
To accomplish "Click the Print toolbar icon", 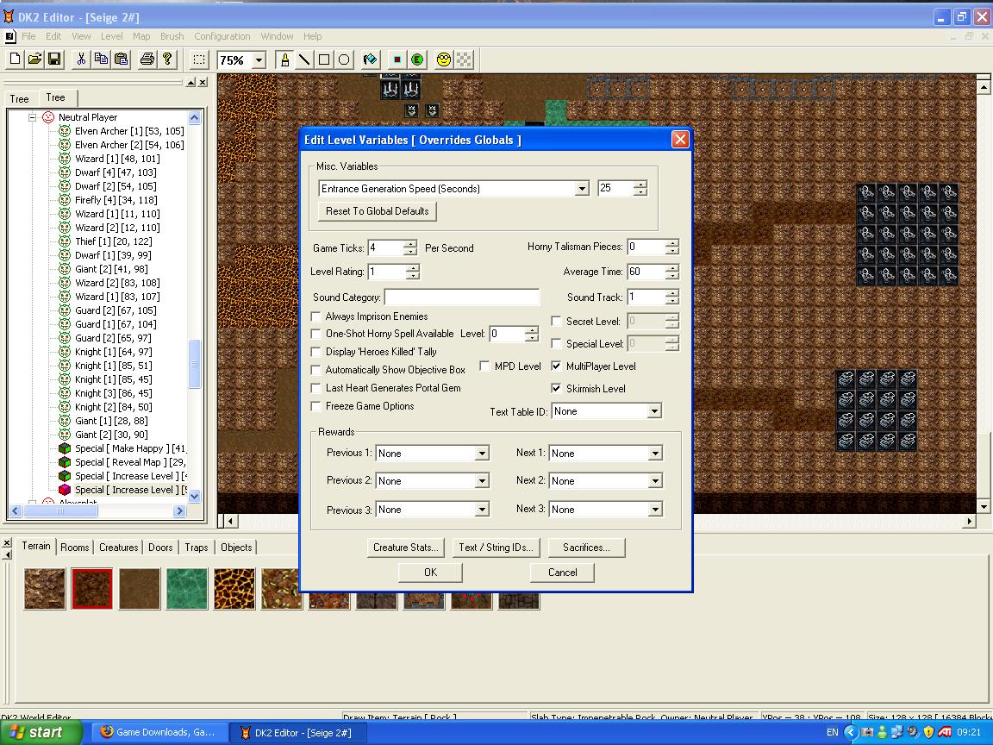I will [147, 59].
